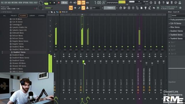185x104 pixels.
Task: Click the tempo 88.000 field
Action: coord(64,3)
